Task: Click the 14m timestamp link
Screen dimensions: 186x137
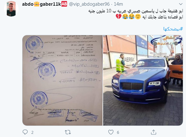Action: (x=118, y=4)
